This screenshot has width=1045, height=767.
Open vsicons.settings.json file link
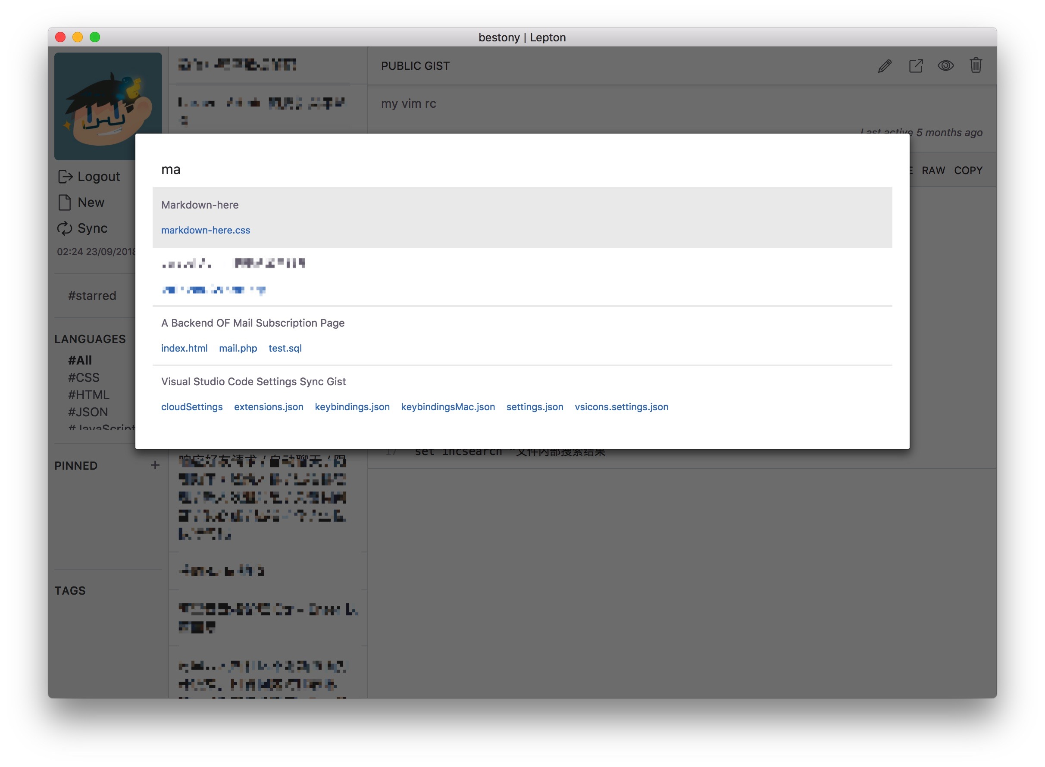[x=621, y=407]
